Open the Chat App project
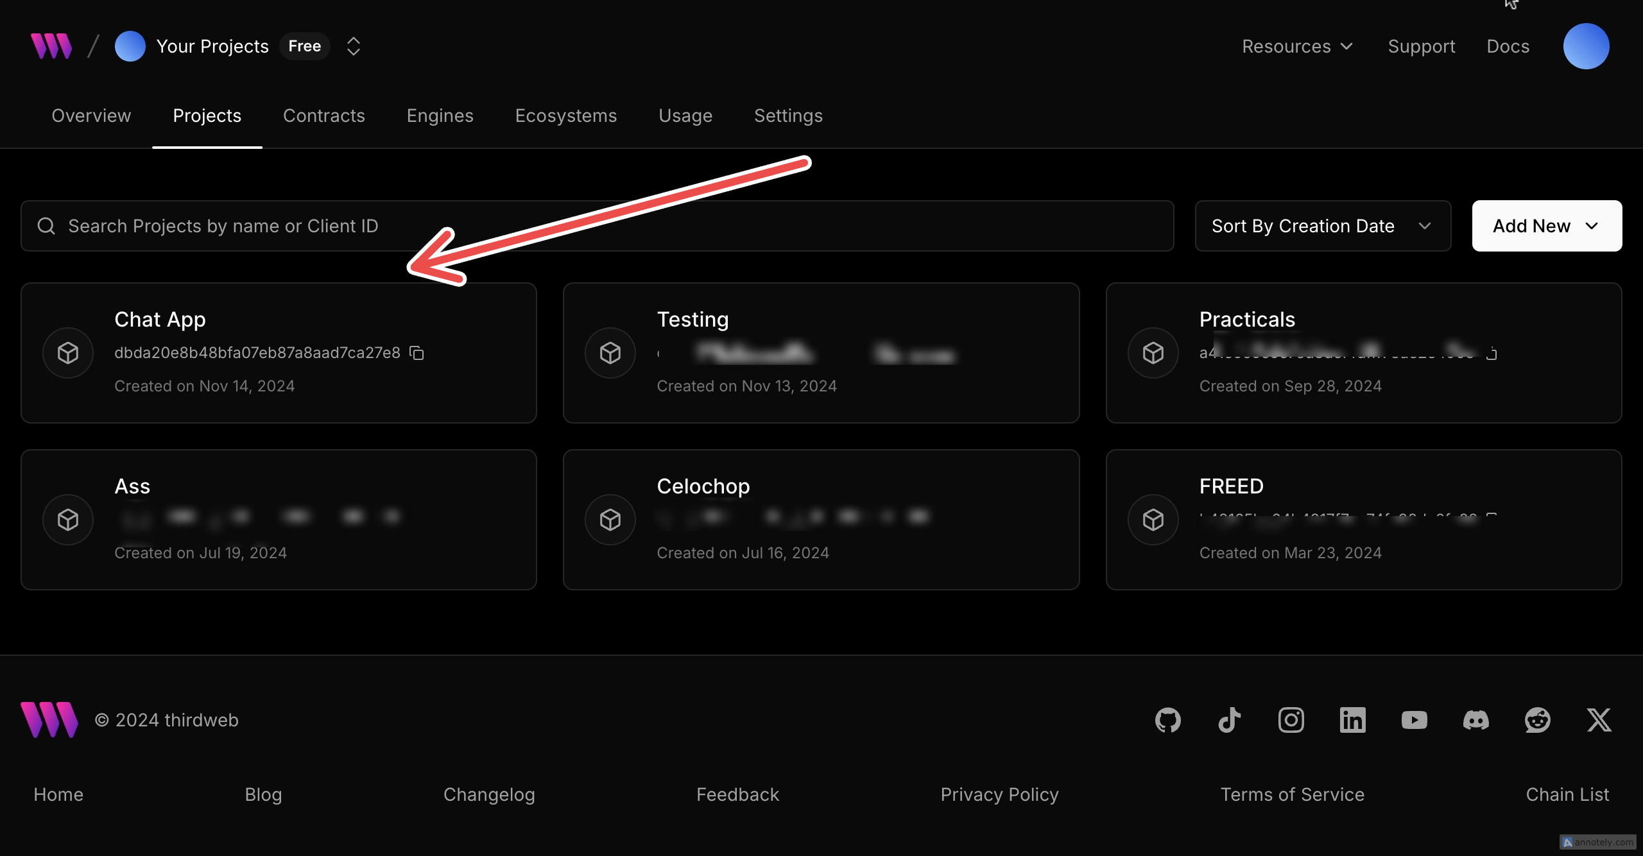 (x=279, y=353)
